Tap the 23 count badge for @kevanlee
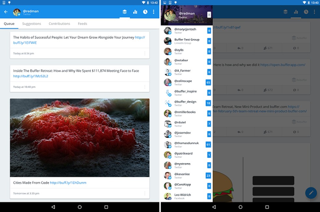The width and height of the screenshot is (320, 212). pyautogui.click(x=208, y=176)
